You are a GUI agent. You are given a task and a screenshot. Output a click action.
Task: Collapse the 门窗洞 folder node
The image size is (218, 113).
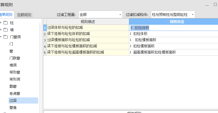(1, 37)
